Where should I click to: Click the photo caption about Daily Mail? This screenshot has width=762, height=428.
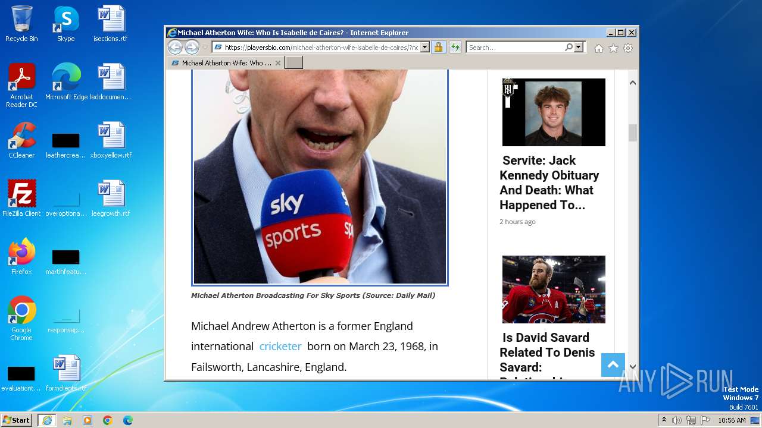click(x=313, y=295)
